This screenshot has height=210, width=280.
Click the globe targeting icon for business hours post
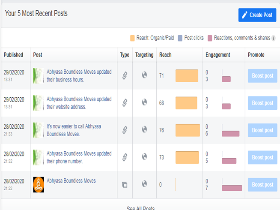[144, 75]
